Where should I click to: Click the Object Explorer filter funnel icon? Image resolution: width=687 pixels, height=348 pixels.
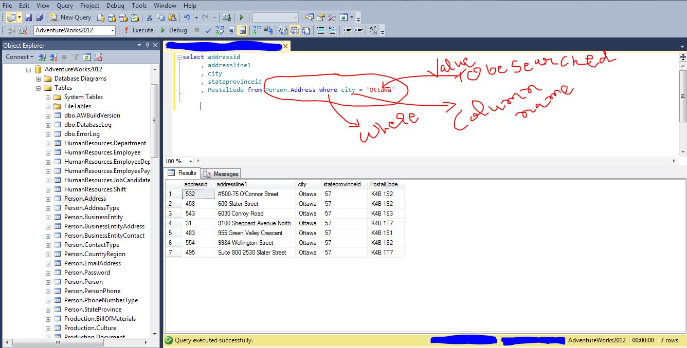point(76,57)
